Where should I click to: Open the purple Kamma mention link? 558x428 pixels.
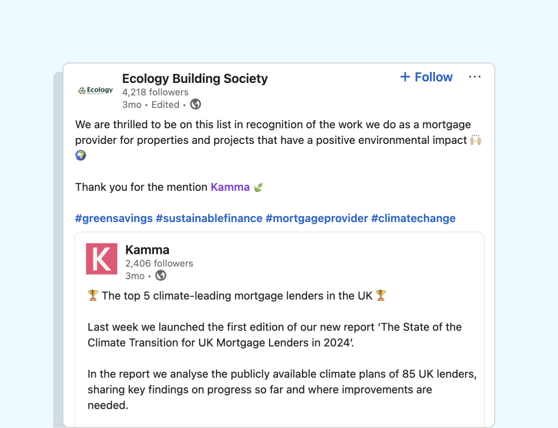(230, 187)
